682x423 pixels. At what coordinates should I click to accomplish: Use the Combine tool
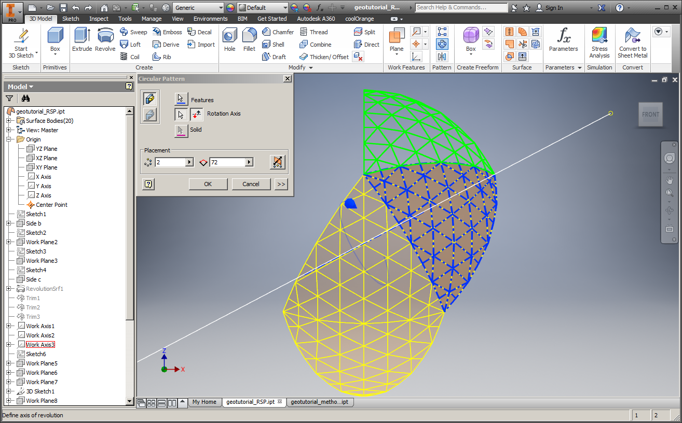[x=315, y=45]
